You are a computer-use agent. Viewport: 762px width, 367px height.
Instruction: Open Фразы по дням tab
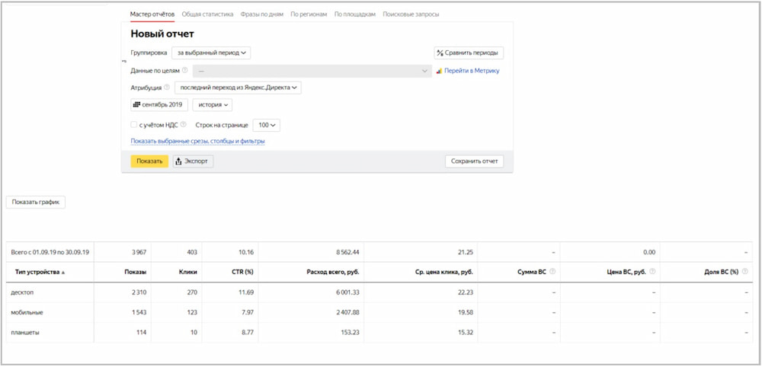pos(262,14)
